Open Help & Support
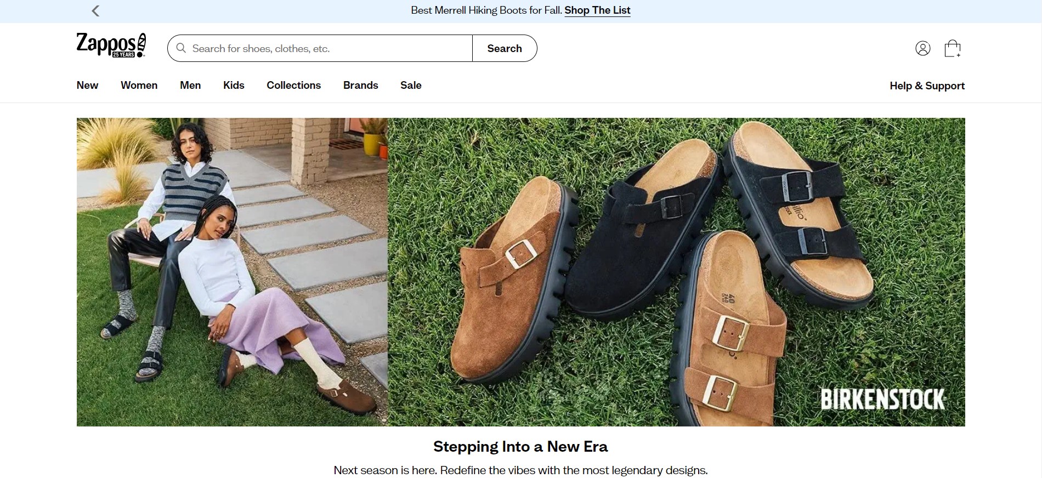This screenshot has height=478, width=1042. (x=927, y=86)
